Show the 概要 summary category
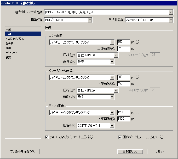178x159 pixels. pyautogui.click(x=8, y=57)
